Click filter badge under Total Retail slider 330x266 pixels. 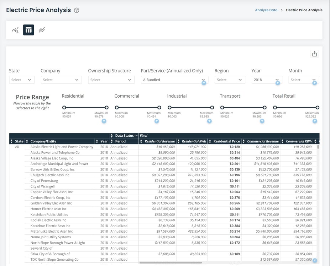tap(315, 121)
